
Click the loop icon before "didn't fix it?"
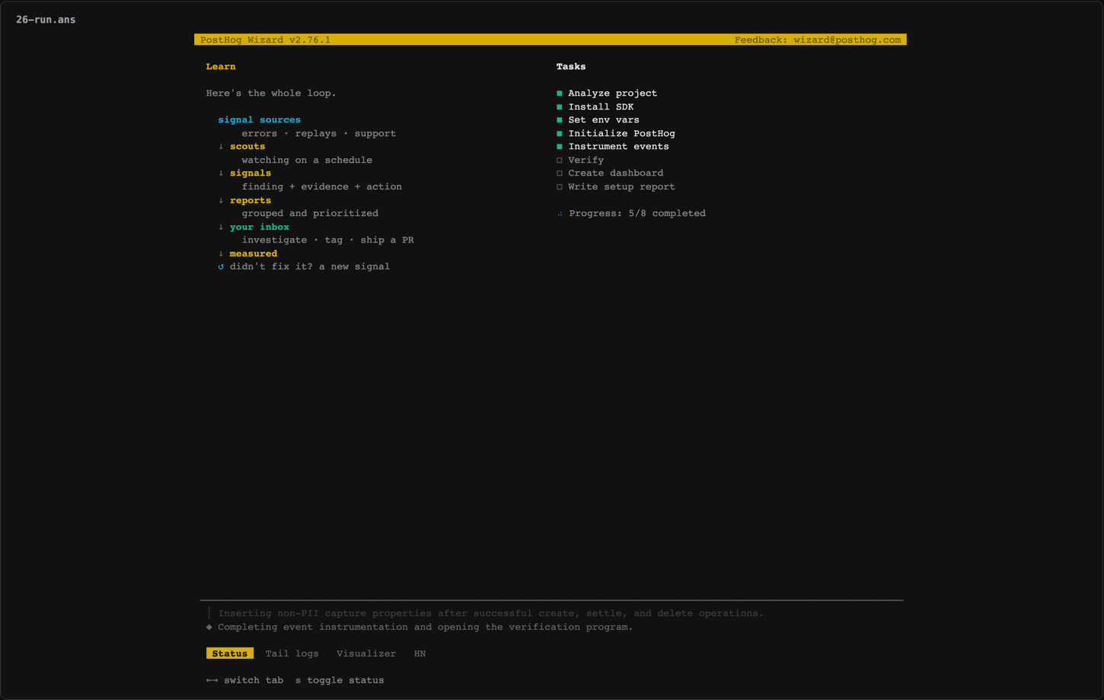(221, 267)
